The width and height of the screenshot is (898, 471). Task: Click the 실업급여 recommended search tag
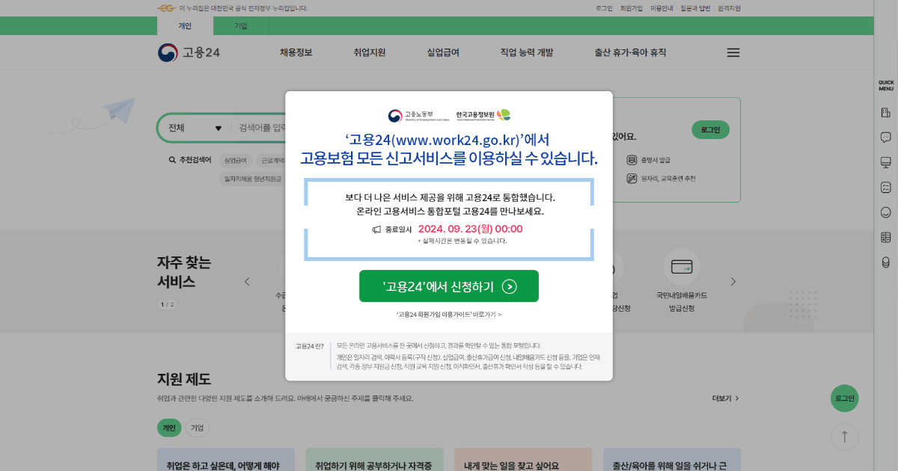[235, 160]
